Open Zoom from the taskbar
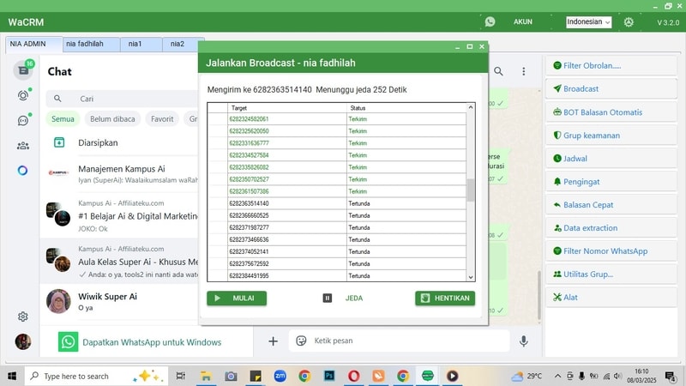 (x=280, y=376)
